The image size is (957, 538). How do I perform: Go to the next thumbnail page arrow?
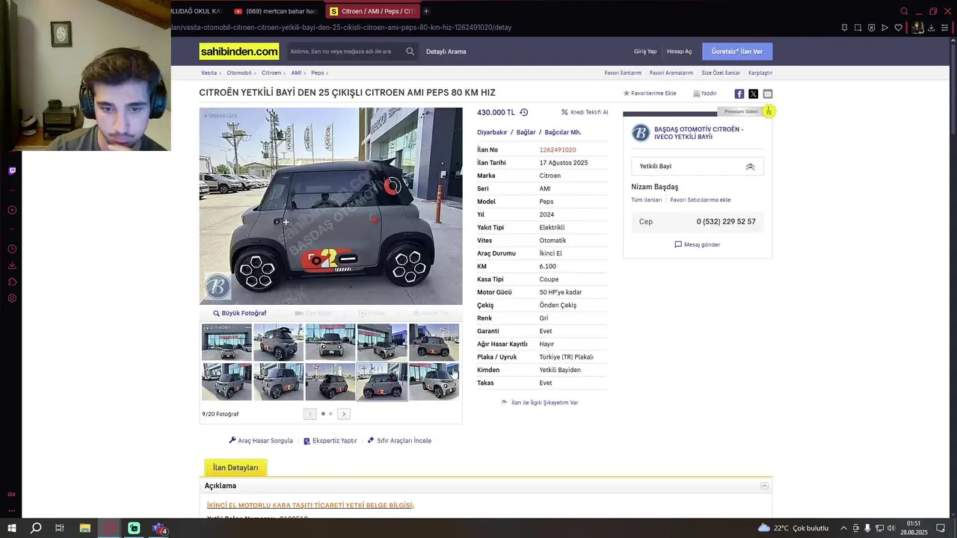[344, 414]
